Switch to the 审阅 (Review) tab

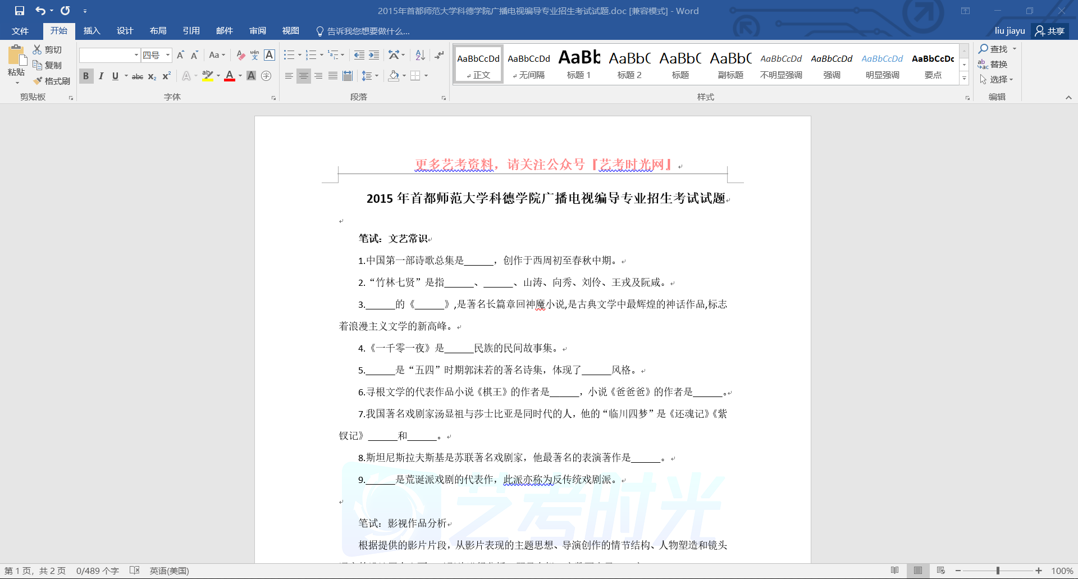tap(258, 31)
